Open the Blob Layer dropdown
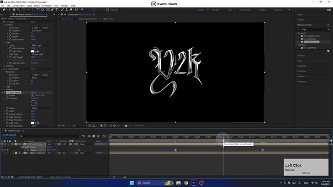 tap(36, 75)
